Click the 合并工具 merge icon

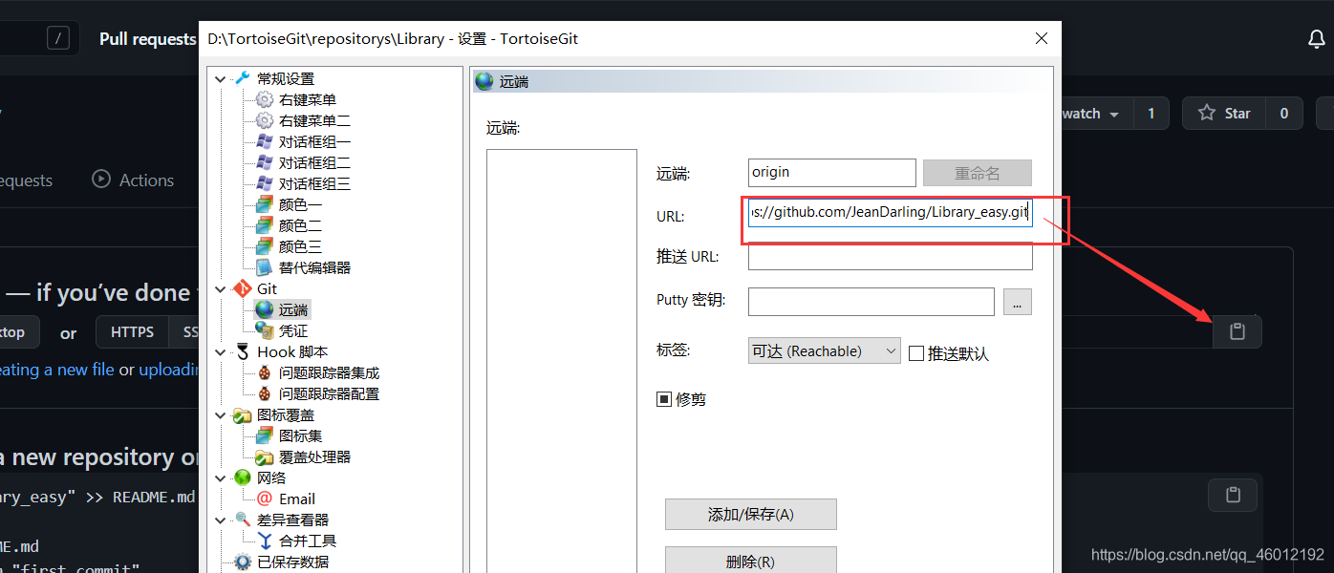[x=264, y=541]
